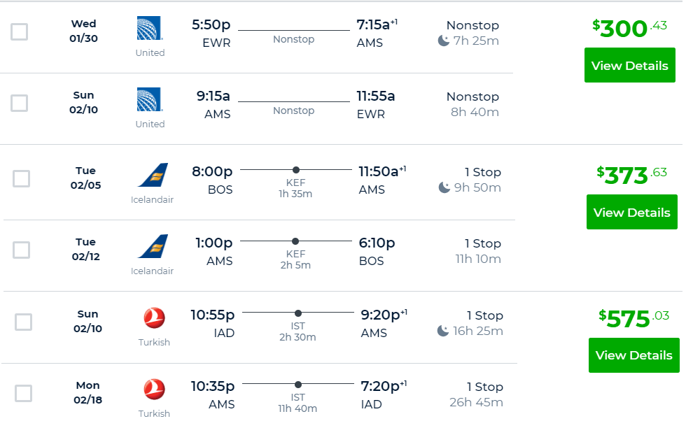Screen dimensions: 686x428
Task: Tick the Tue 02/12 AMS to BOS checkbox
Action: (22, 250)
